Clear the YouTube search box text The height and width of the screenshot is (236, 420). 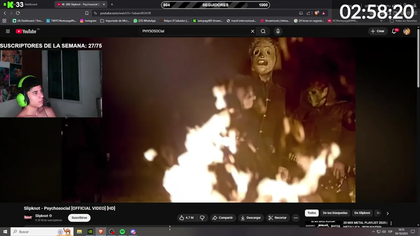click(x=253, y=31)
